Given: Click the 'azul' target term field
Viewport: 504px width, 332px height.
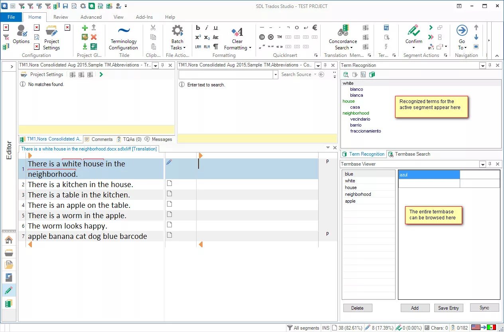Looking at the screenshot, I should 429,174.
